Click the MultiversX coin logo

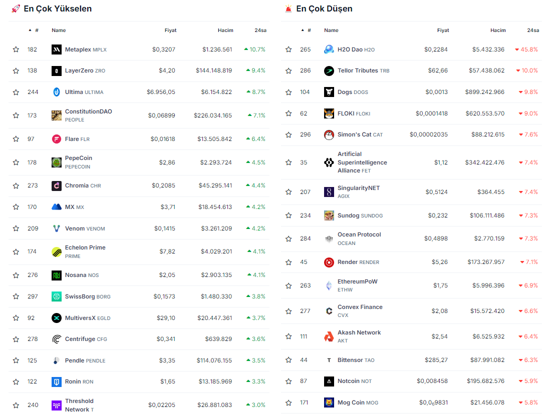(x=56, y=318)
